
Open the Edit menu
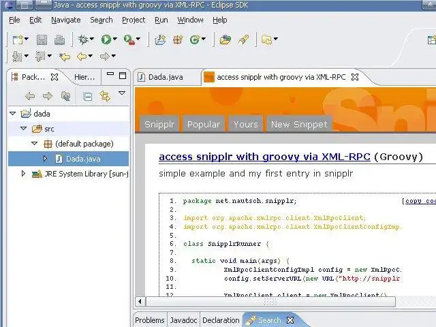coord(35,20)
